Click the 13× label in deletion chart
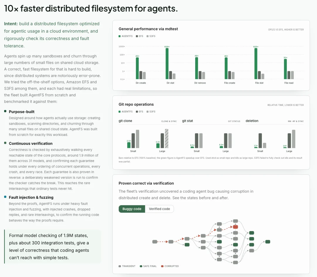317x277 pixels. pyautogui.click(x=256, y=146)
